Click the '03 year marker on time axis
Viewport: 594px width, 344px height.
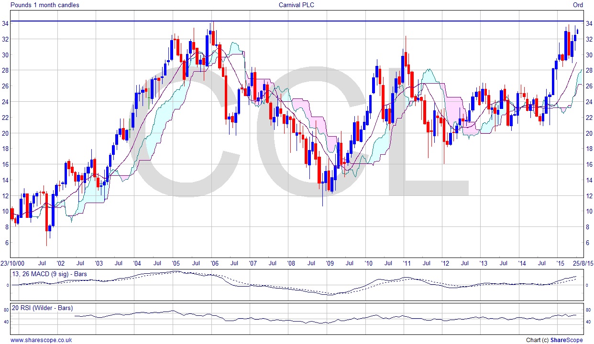tap(99, 263)
